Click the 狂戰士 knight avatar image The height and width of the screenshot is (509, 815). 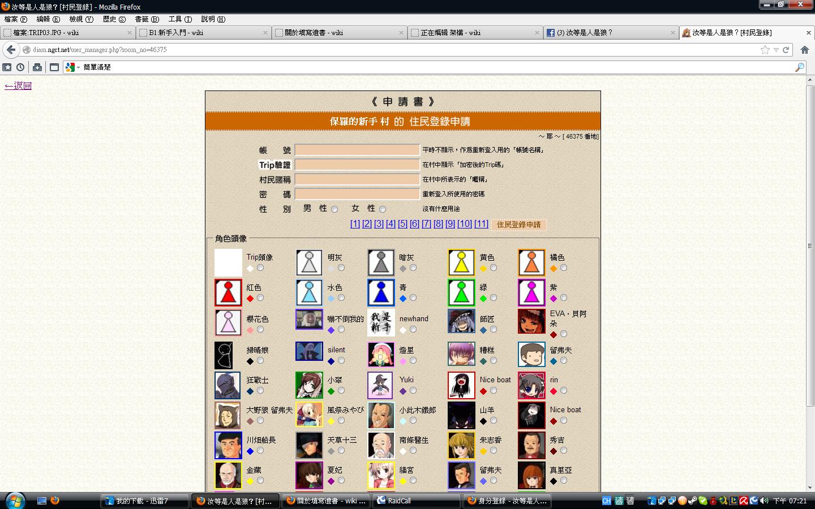click(228, 386)
